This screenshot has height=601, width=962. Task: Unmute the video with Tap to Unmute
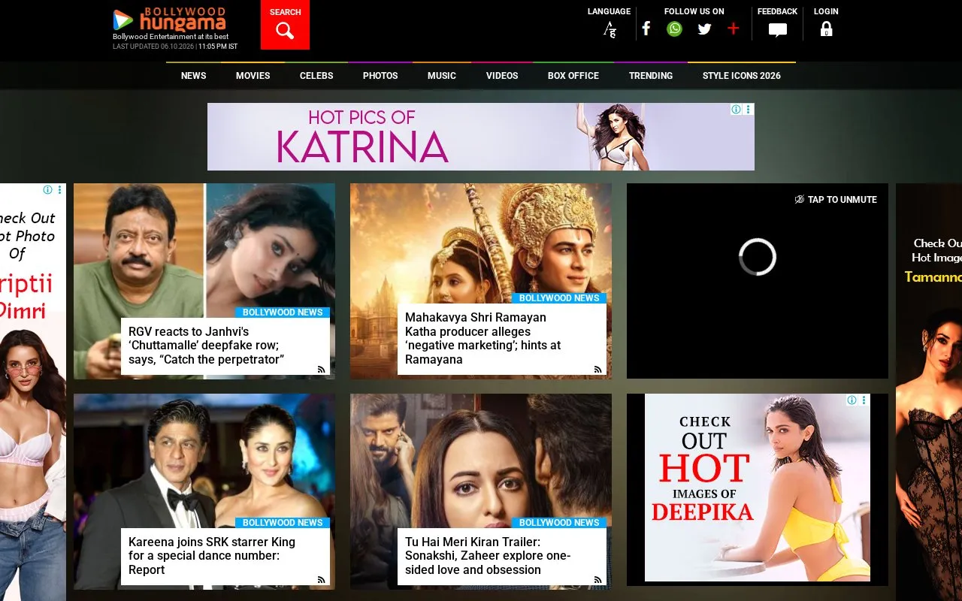[836, 199]
